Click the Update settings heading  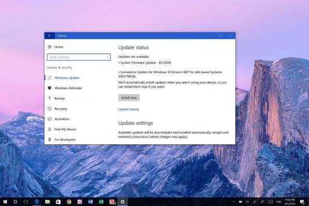pyautogui.click(x=135, y=123)
